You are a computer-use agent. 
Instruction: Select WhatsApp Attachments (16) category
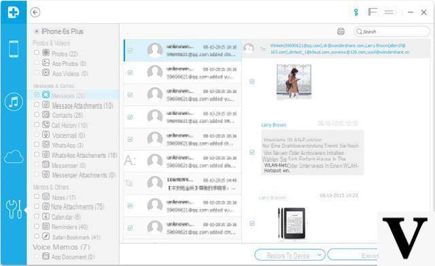tap(84, 155)
